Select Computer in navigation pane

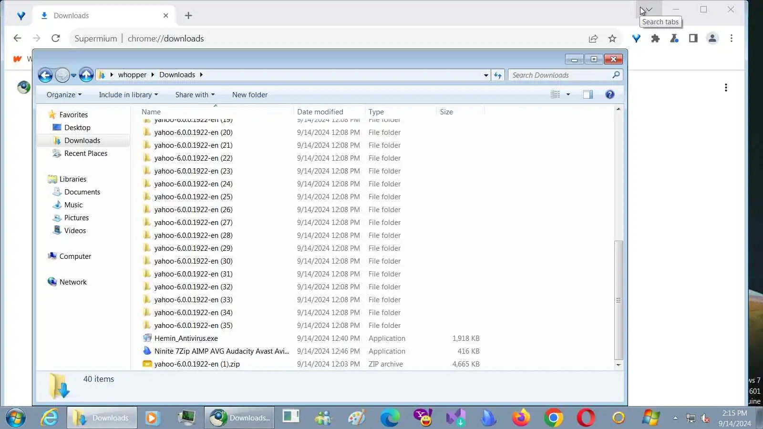click(x=75, y=256)
